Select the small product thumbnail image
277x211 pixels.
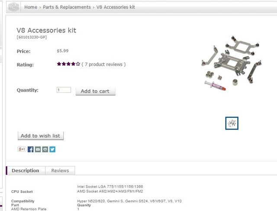[x=232, y=123]
